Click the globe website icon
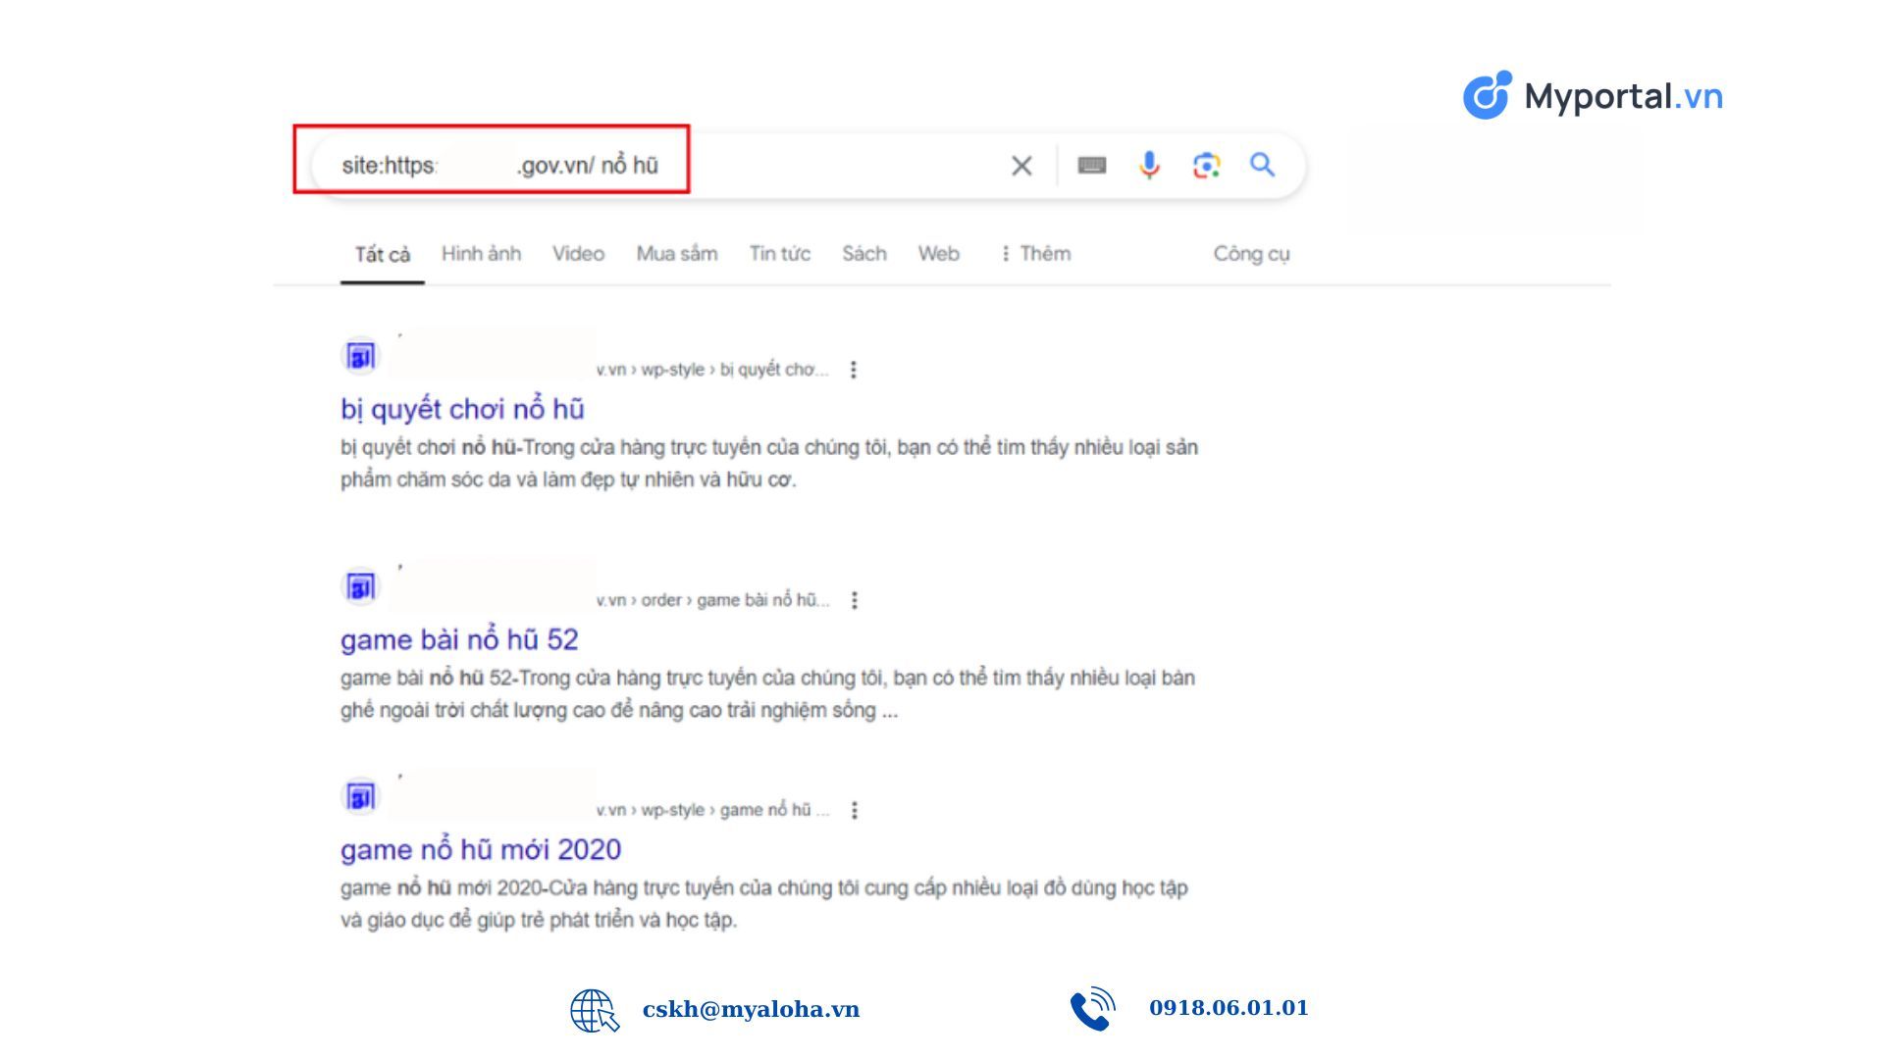Screen dimensions: 1884x1059 point(594,1010)
